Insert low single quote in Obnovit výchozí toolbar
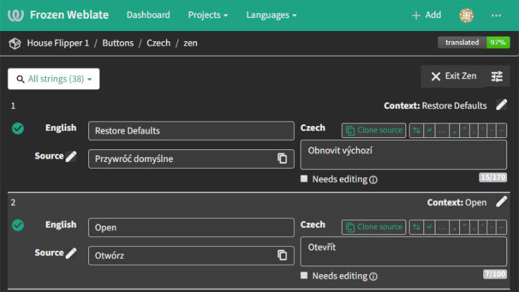The height and width of the screenshot is (292, 519). 474,131
